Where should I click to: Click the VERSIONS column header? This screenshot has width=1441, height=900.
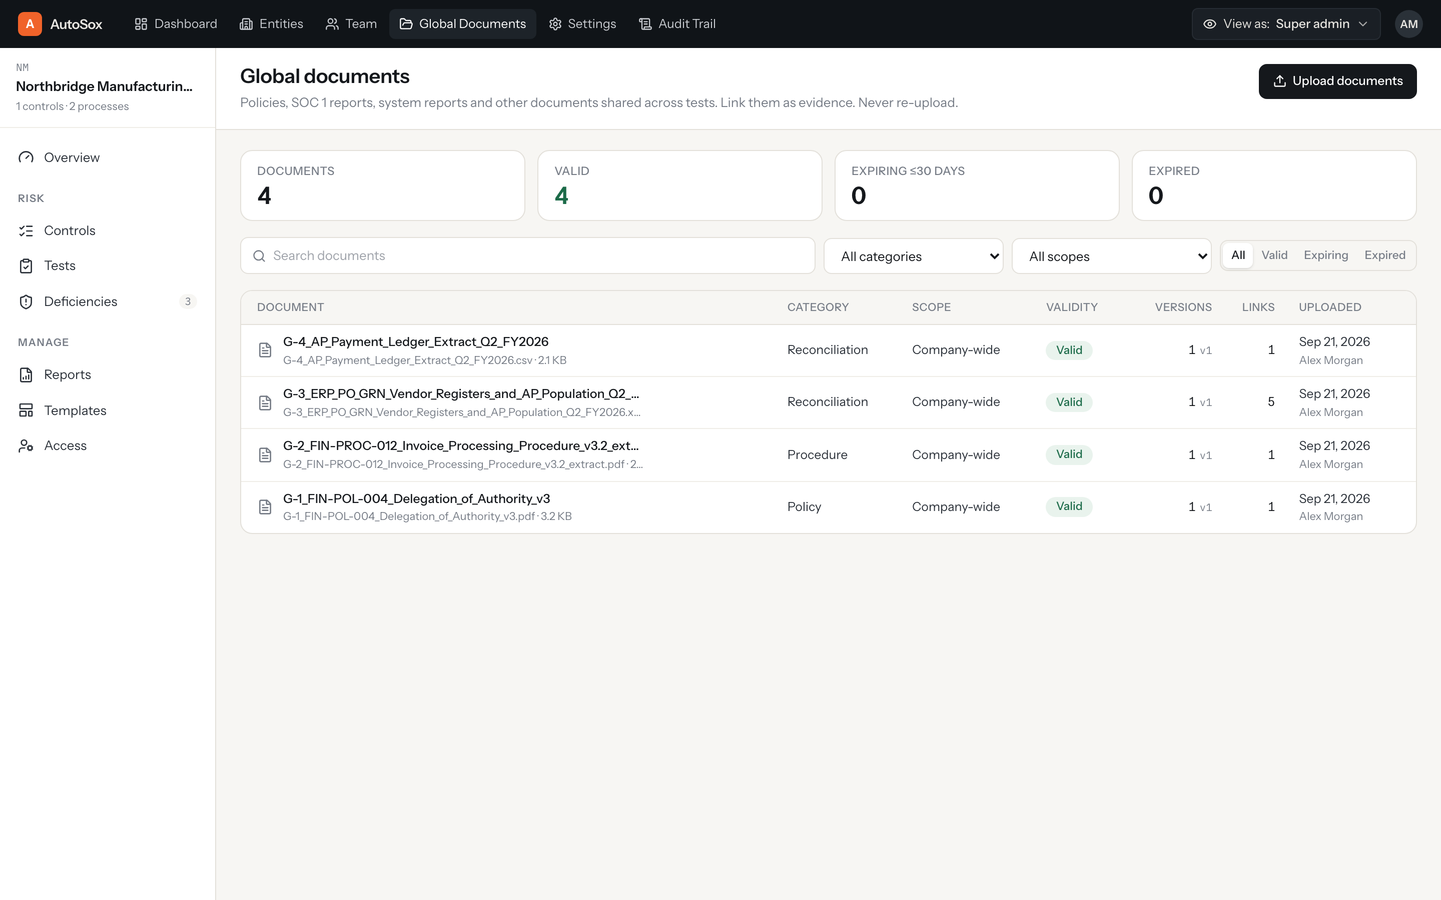(1183, 307)
